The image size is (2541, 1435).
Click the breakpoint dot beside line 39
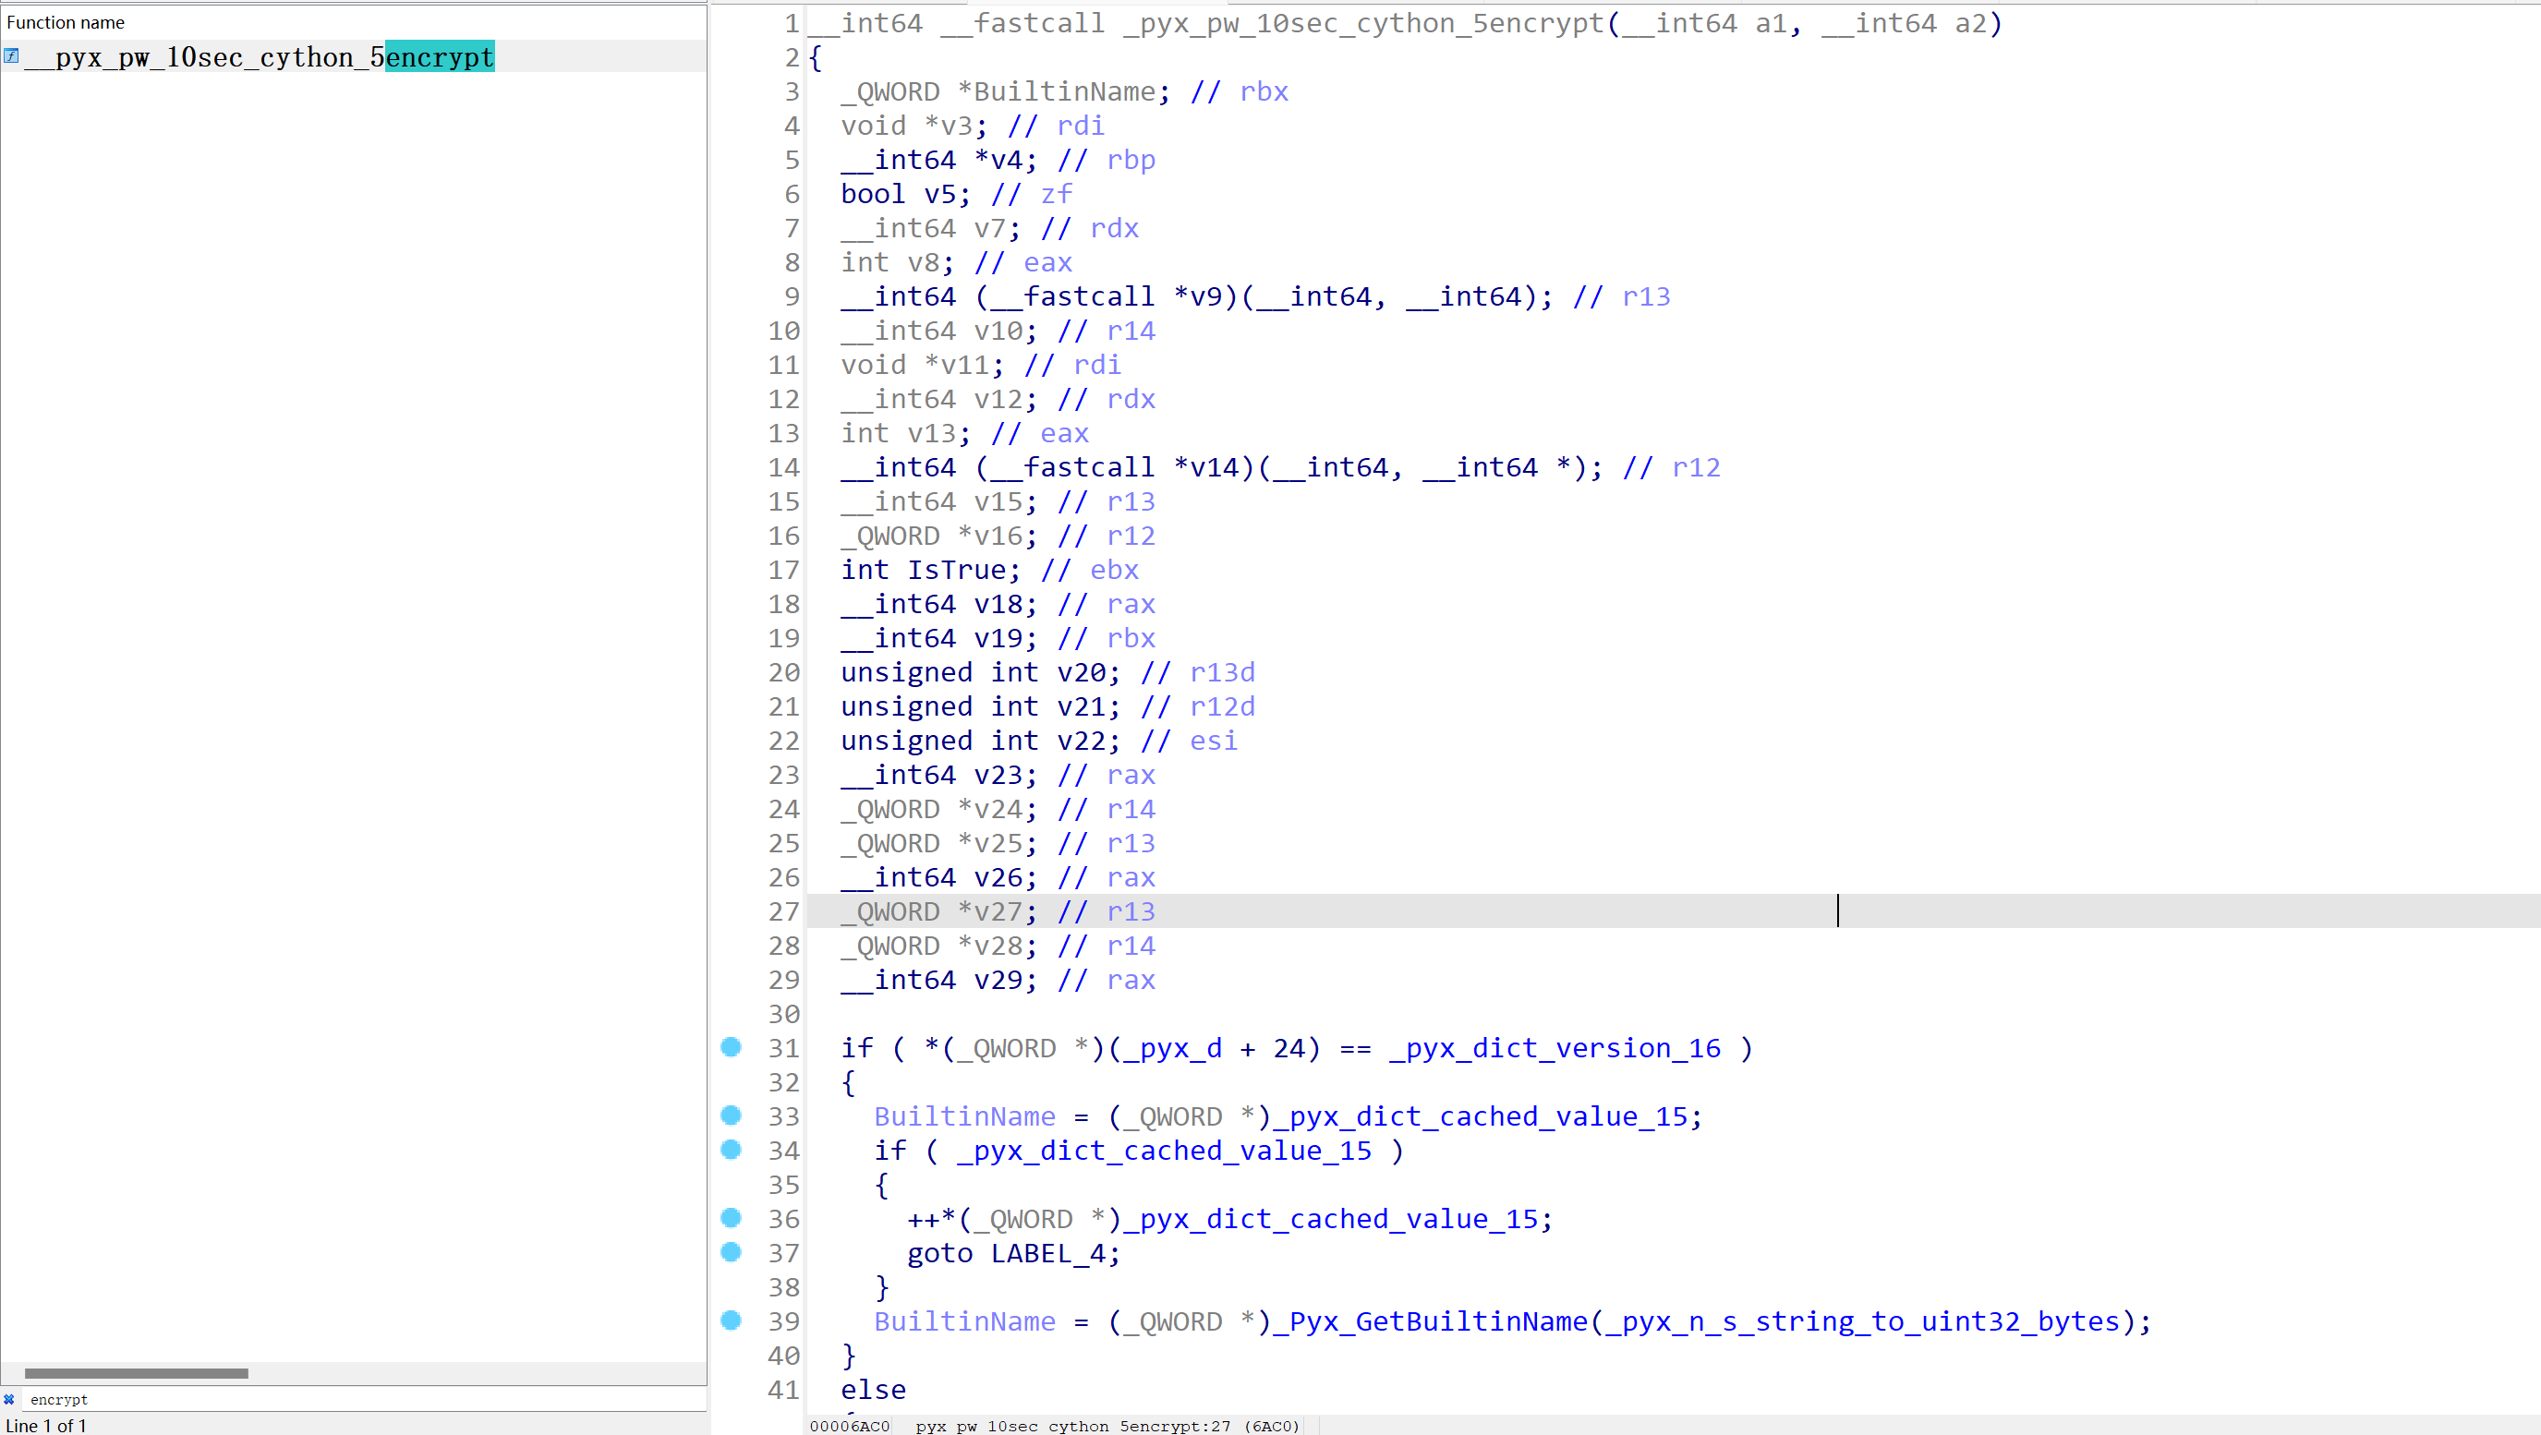(732, 1321)
